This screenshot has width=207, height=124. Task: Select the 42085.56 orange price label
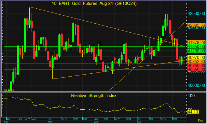(x=196, y=25)
